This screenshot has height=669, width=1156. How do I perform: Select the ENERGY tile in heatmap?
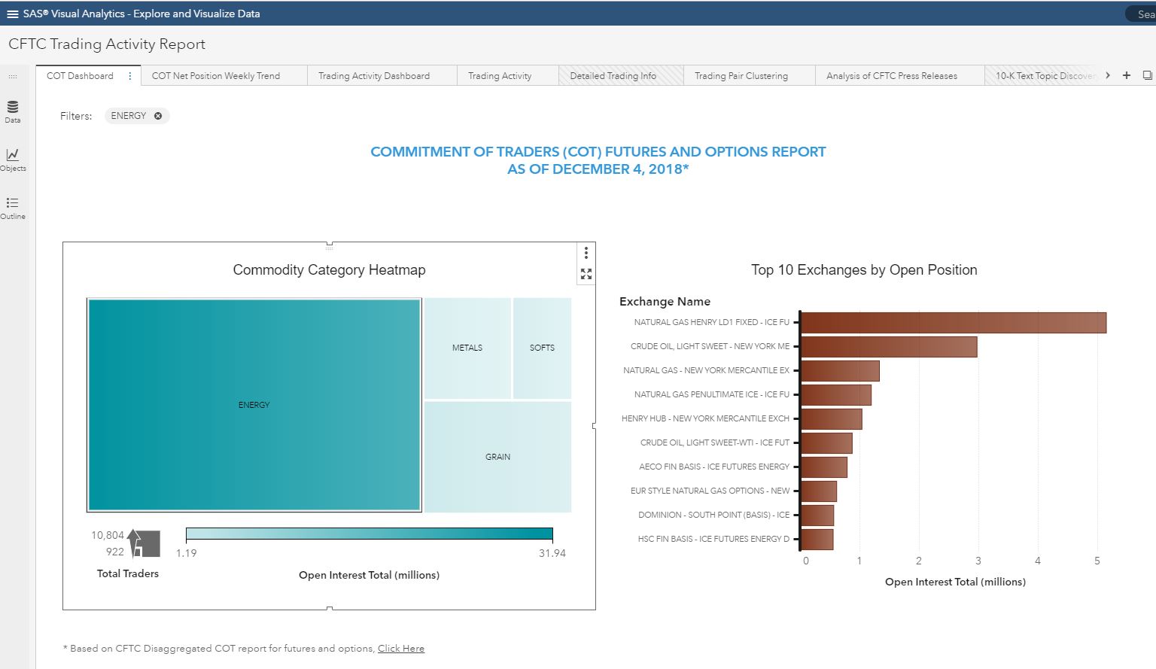pyautogui.click(x=254, y=405)
